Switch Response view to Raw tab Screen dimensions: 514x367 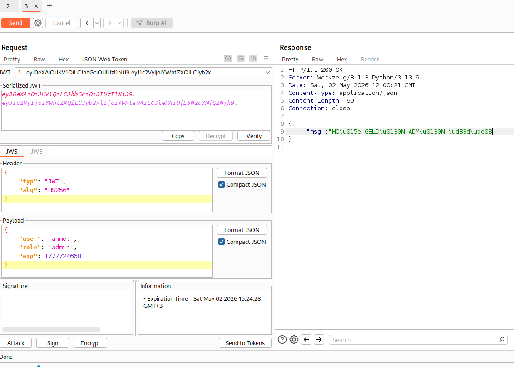(x=318, y=60)
